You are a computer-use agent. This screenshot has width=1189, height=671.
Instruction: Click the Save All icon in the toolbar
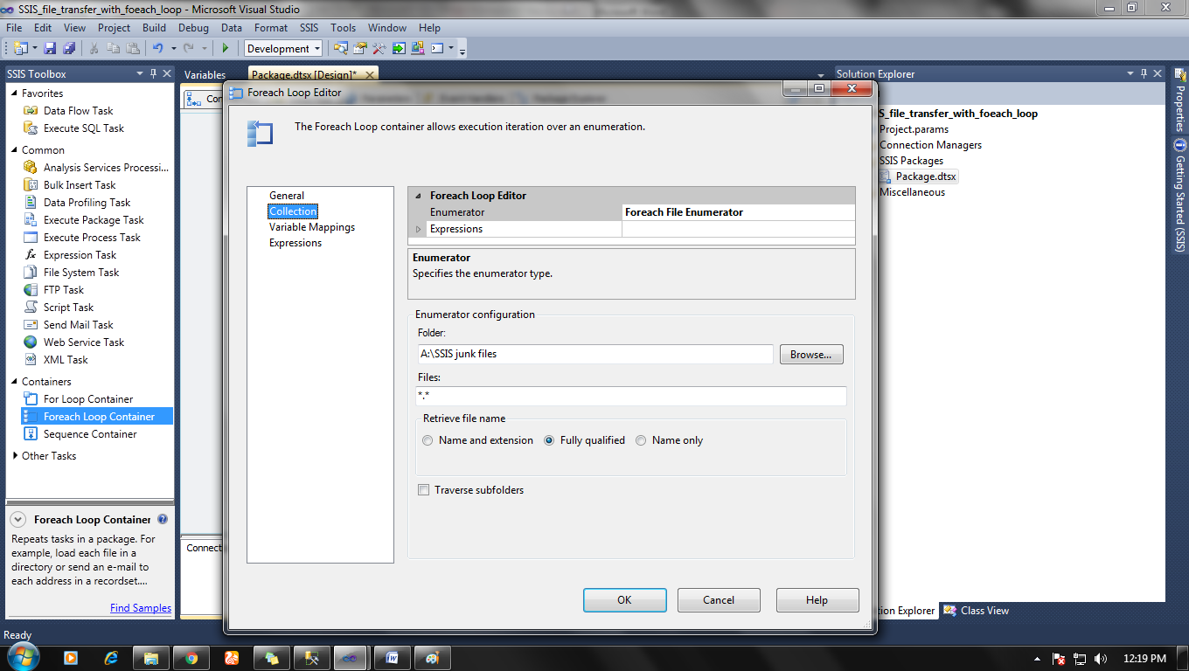click(69, 48)
